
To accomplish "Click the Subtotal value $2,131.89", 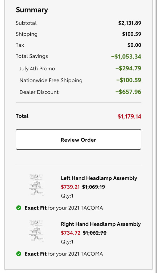I will pyautogui.click(x=130, y=23).
